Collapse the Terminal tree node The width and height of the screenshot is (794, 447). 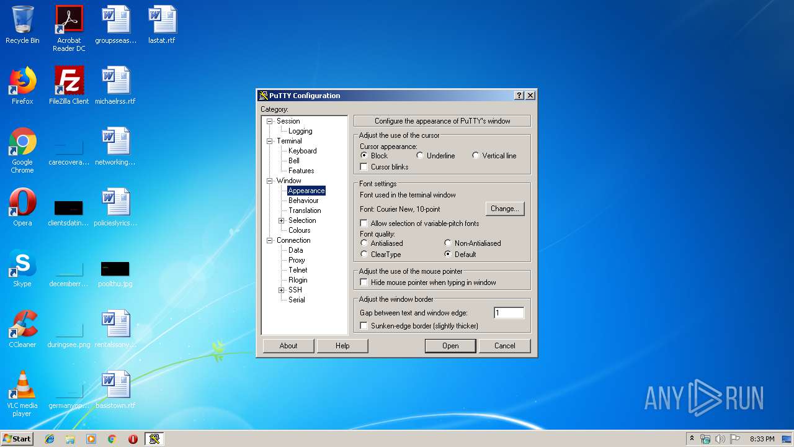[x=270, y=141]
